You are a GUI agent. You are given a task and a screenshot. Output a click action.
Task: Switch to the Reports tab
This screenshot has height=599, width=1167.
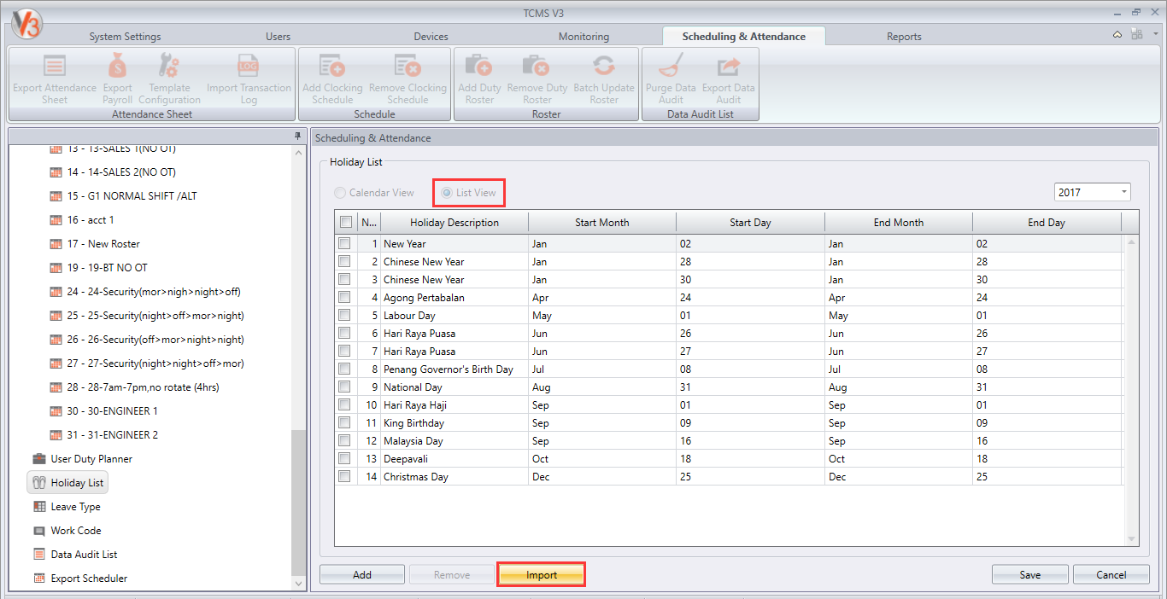[904, 37]
